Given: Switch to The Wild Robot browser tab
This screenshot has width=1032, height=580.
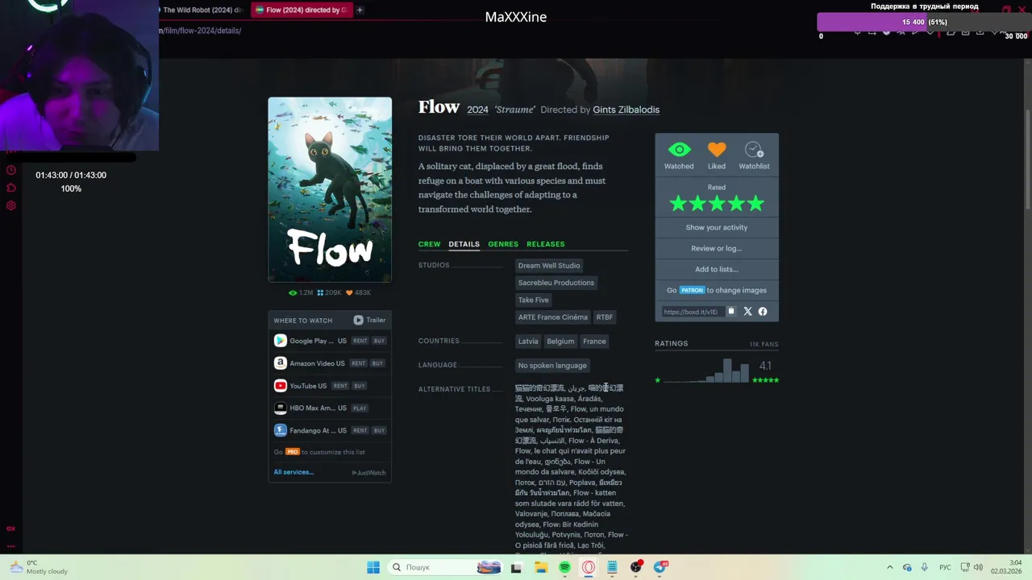Looking at the screenshot, I should click(202, 10).
